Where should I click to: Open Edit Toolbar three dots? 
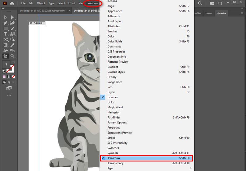[9, 95]
